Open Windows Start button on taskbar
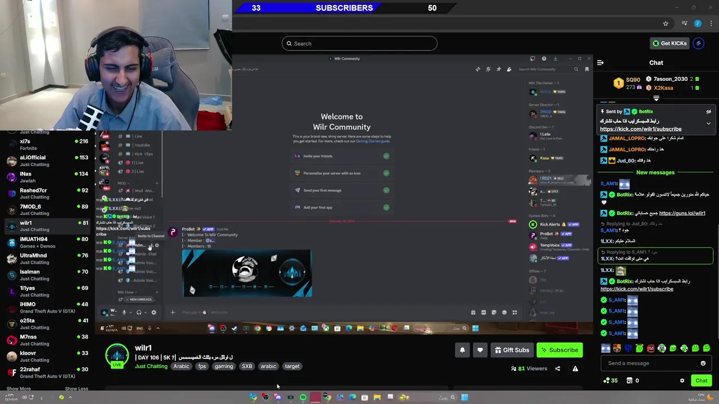The height and width of the screenshot is (404, 719). tap(465, 397)
